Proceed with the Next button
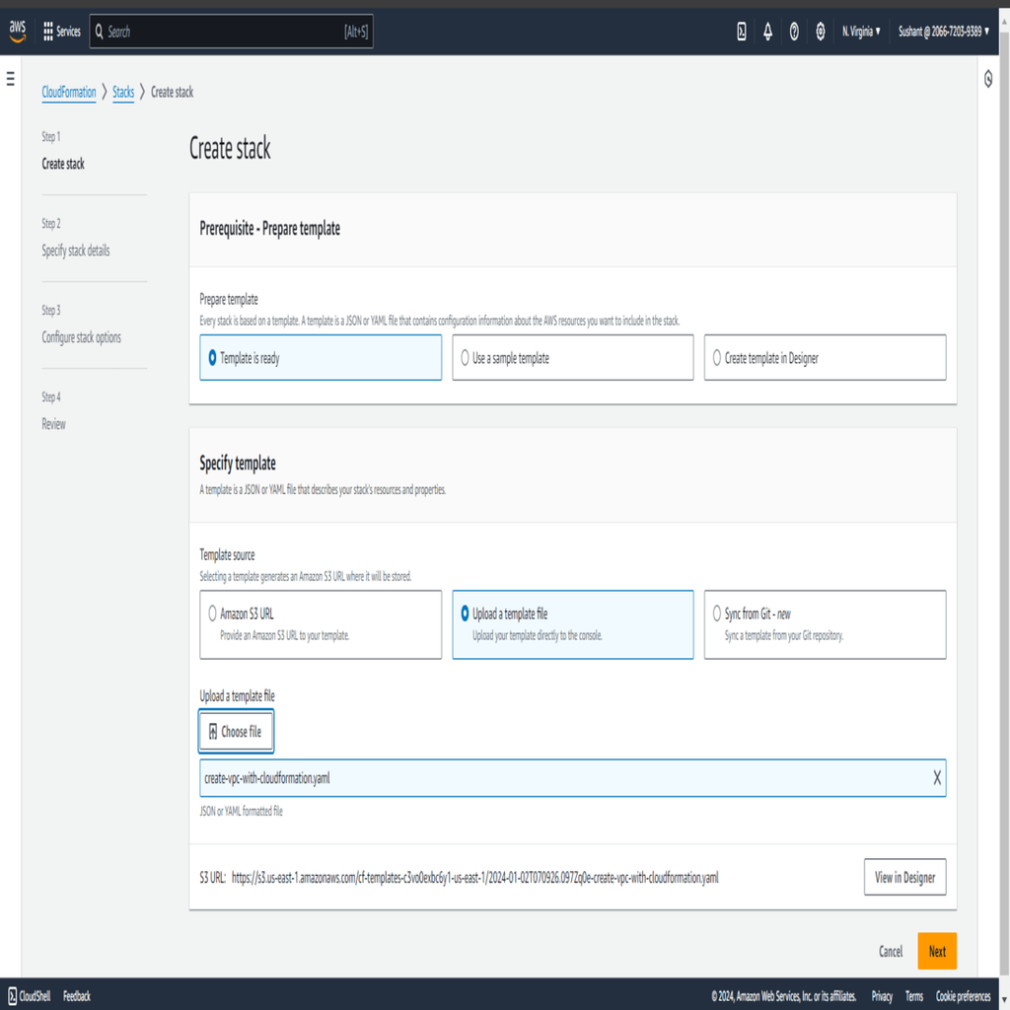Screen dimensions: 1010x1010 (937, 951)
